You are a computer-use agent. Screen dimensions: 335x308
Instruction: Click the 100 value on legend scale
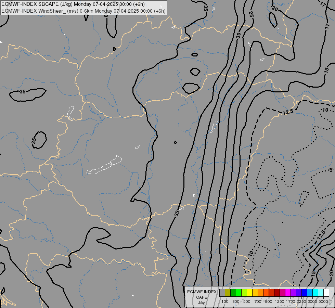225,301
